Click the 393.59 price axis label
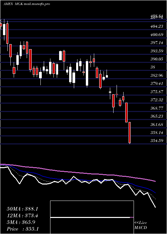 (157, 51)
